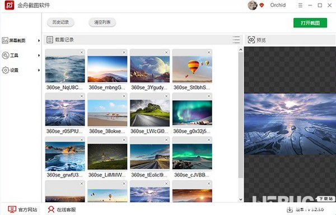Viewport: 336px width, 215px height.
Task: Select the green aurora snow thumbnail 360se_cJVBB
Action: coord(192,157)
